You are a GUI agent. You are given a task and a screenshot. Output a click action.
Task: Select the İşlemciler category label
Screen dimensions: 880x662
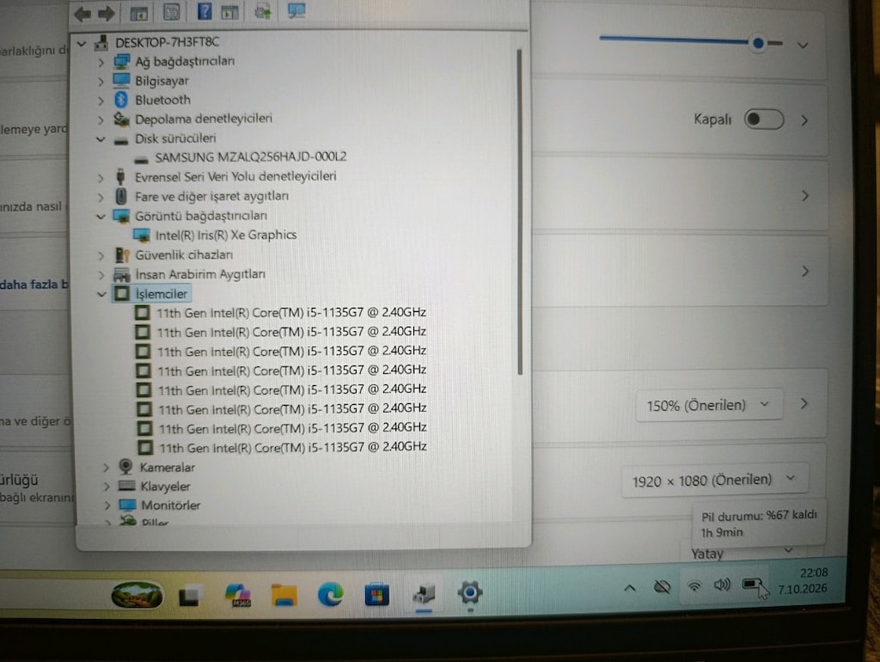[x=161, y=294]
